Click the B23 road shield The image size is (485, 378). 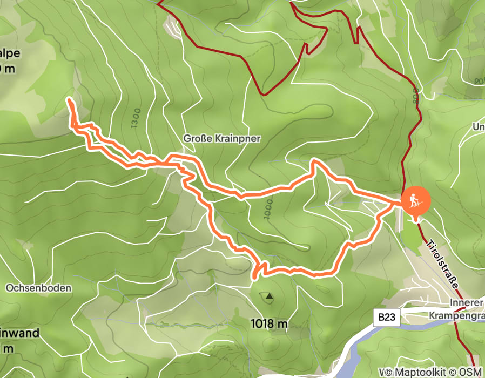point(387,317)
